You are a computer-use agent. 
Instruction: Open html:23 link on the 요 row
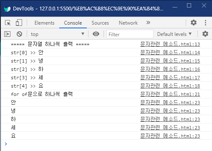click(x=170, y=136)
